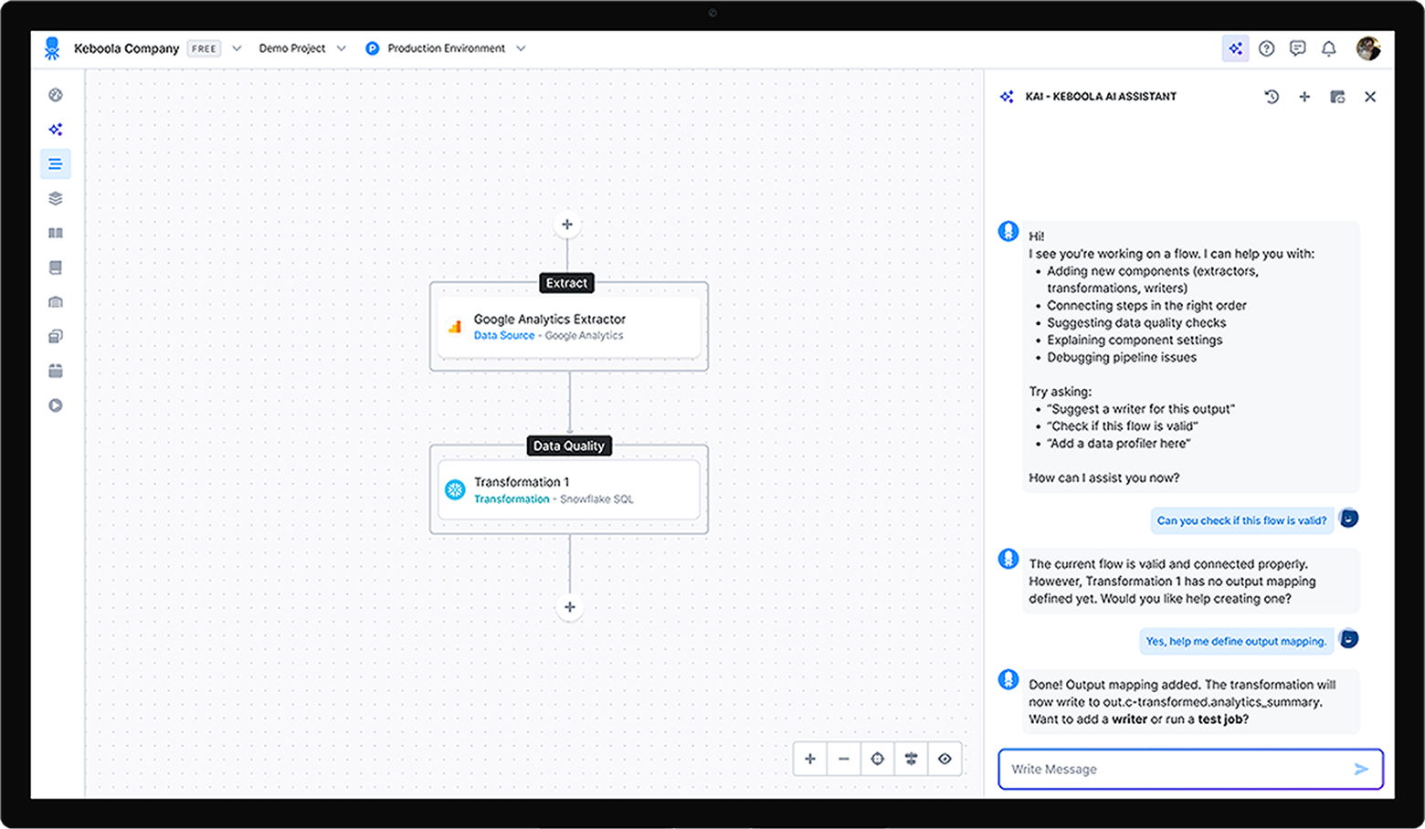
Task: Click the 'Can you check if this flow is valid?' message
Action: click(1241, 520)
